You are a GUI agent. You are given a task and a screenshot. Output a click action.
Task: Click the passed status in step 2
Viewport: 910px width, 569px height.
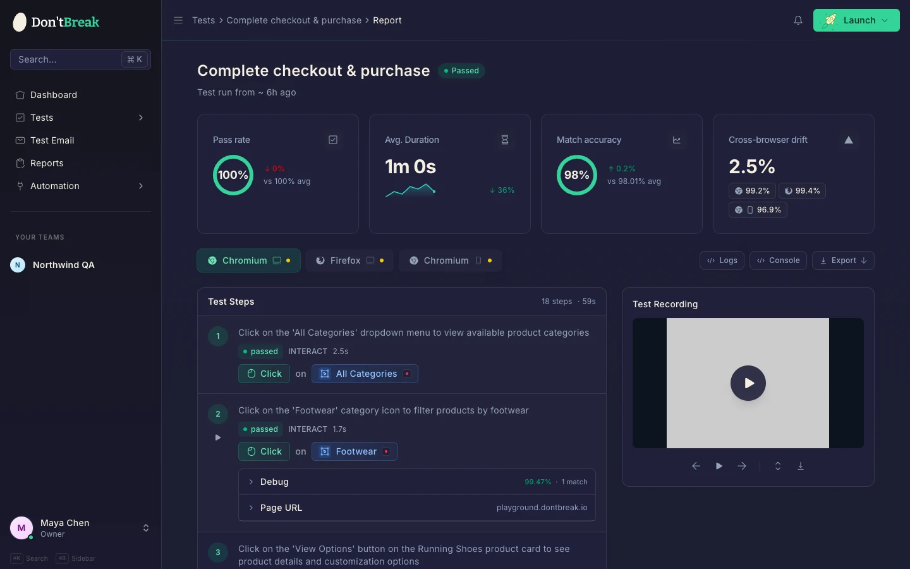pyautogui.click(x=260, y=429)
